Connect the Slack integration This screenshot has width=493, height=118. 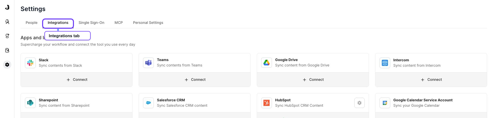click(77, 80)
